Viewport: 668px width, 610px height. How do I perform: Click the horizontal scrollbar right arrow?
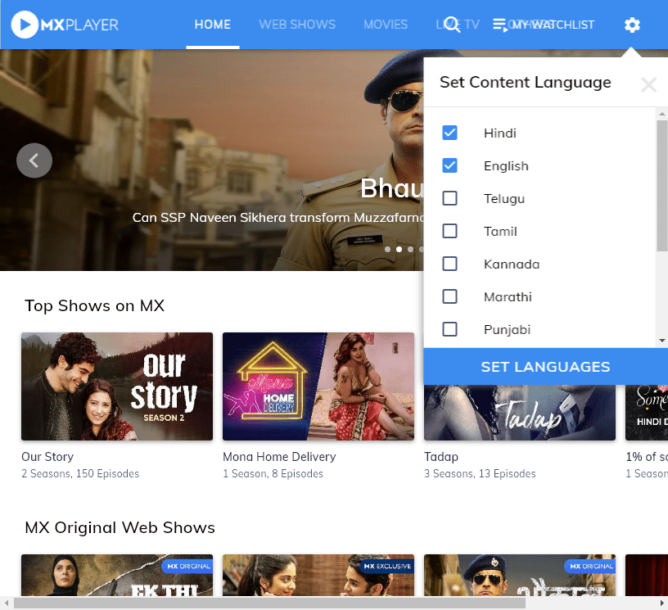662,603
